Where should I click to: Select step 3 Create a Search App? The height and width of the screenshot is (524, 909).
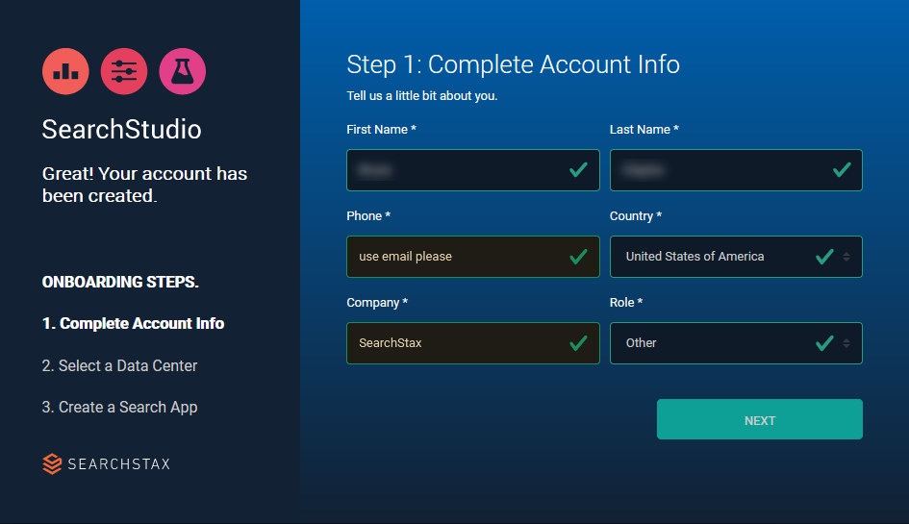pos(120,408)
